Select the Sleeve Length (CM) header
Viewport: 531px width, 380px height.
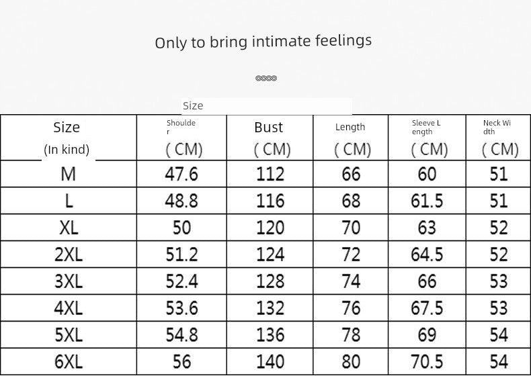427,138
